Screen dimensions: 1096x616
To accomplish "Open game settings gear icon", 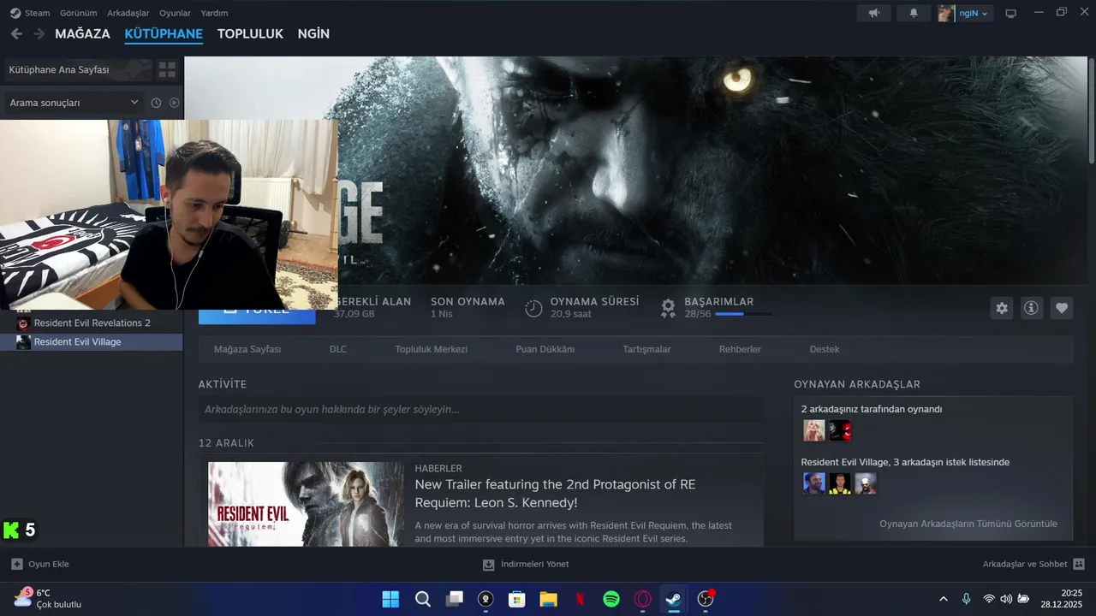I will pyautogui.click(x=1002, y=308).
